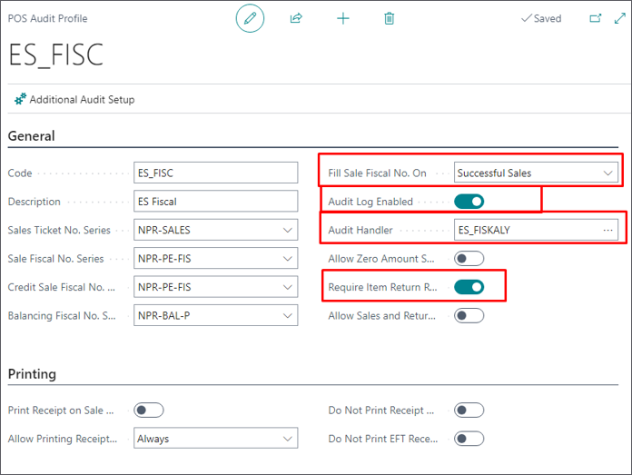Image resolution: width=632 pixels, height=475 pixels.
Task: Click the share icon in header
Action: pyautogui.click(x=296, y=18)
